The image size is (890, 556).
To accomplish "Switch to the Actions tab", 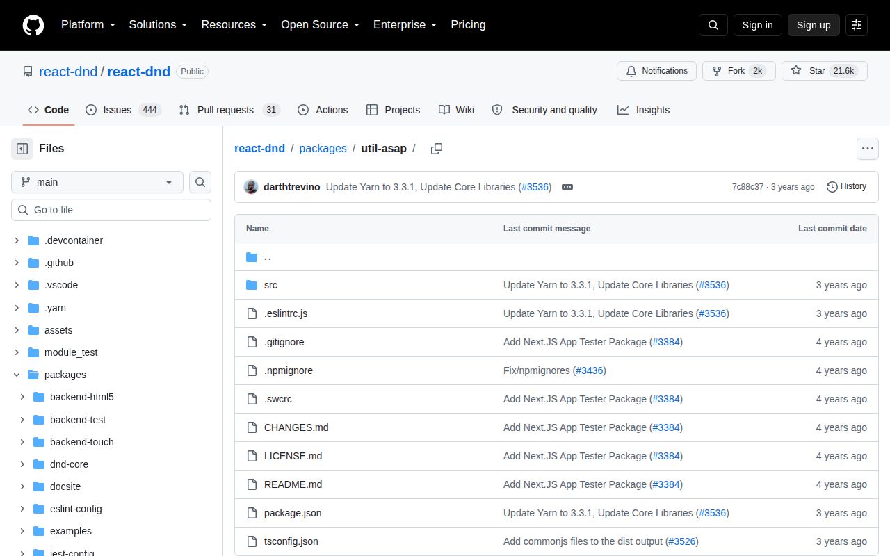I will pyautogui.click(x=323, y=110).
